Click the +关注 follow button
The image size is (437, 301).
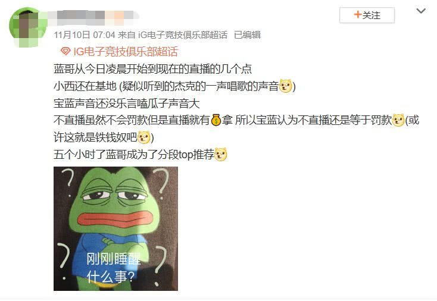click(367, 15)
